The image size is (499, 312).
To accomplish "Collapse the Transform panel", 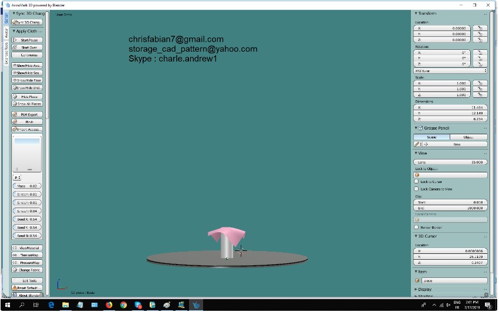I will click(x=416, y=13).
